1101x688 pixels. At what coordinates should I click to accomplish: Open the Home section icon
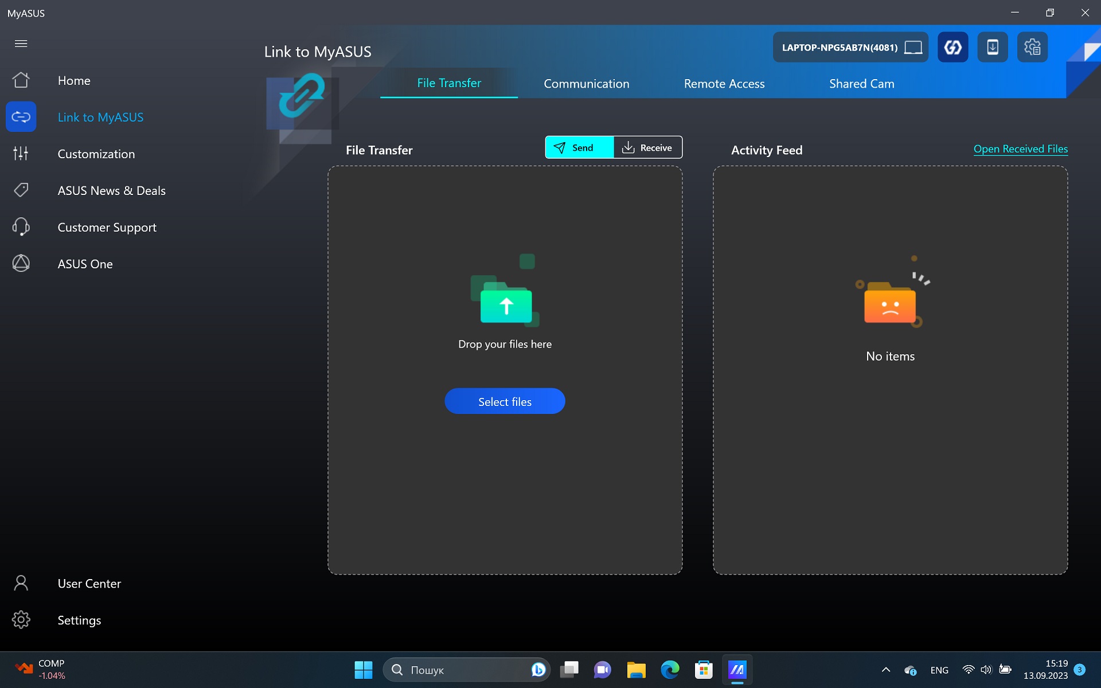click(21, 80)
